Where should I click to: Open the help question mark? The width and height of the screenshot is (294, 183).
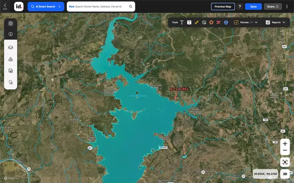coord(240,6)
